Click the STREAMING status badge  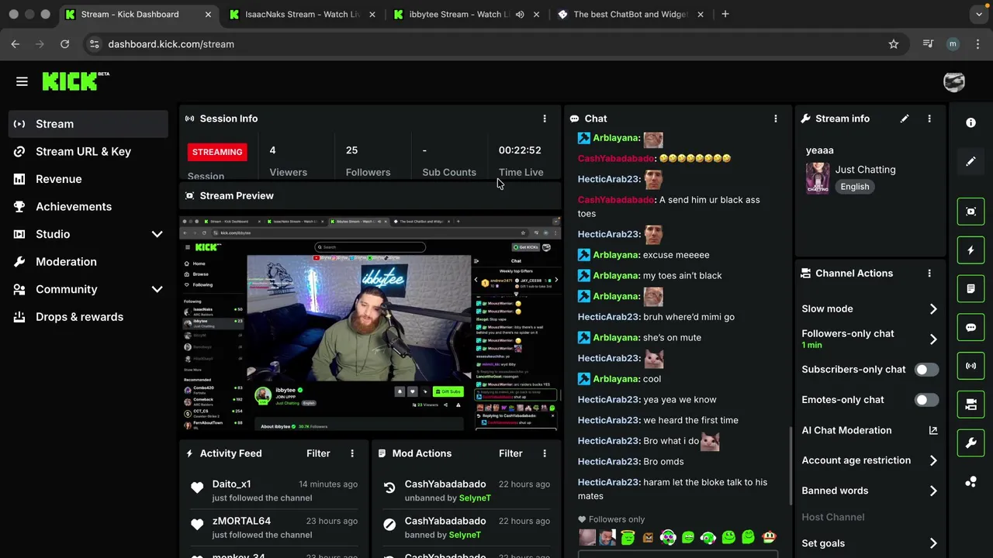[x=217, y=152]
